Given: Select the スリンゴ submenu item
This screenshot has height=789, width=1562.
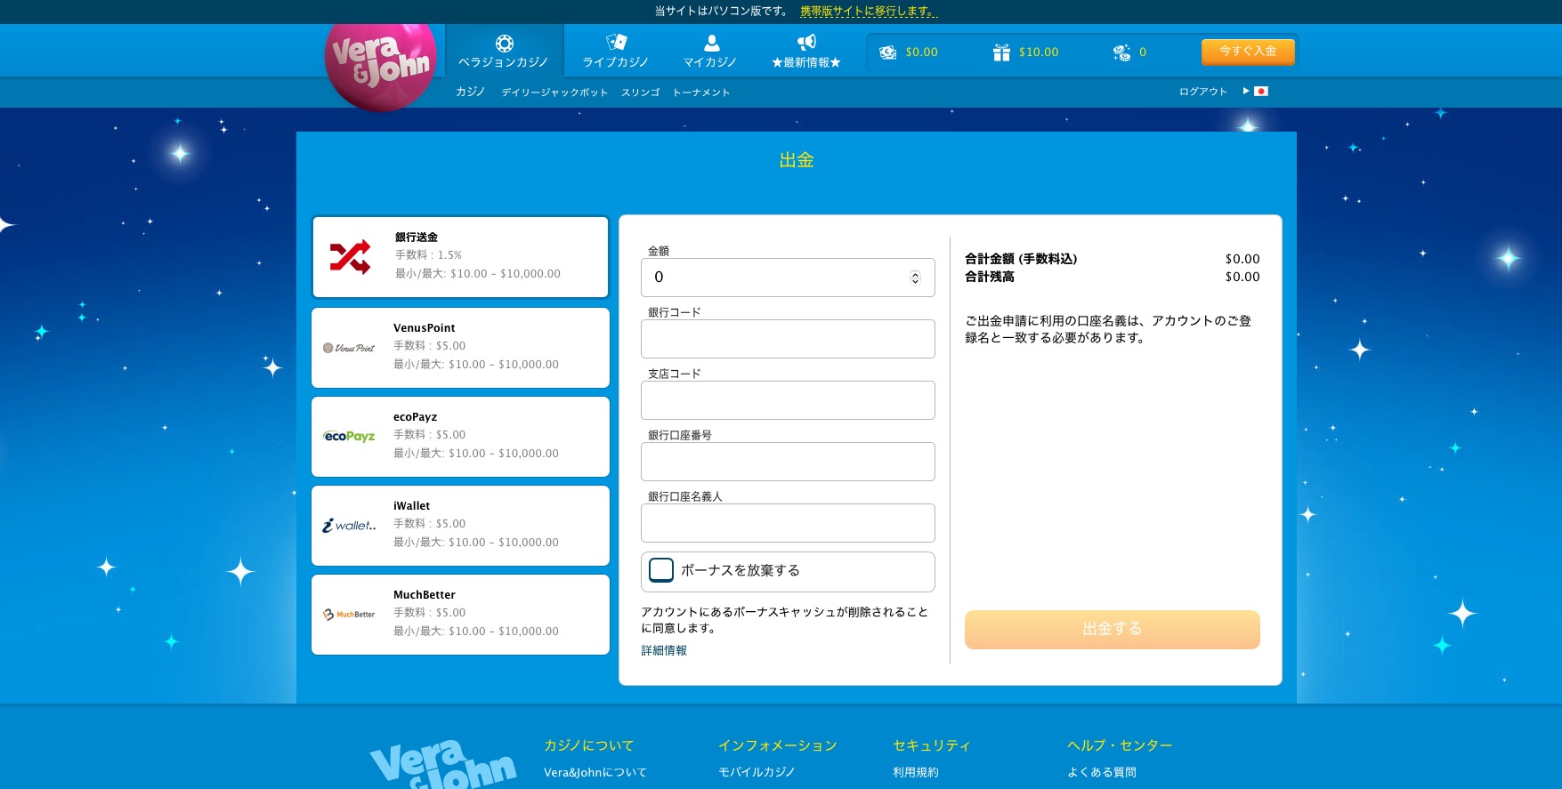Looking at the screenshot, I should point(641,93).
